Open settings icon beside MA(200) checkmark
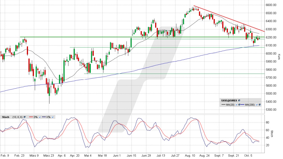 click(260, 105)
